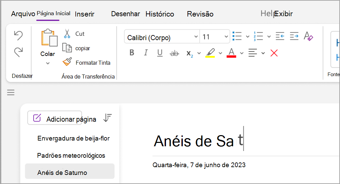
Task: Switch to the Desenhar tab
Action: 126,14
